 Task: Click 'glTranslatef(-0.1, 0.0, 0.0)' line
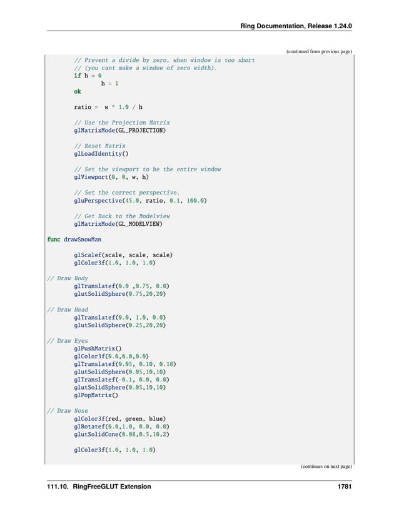(121, 380)
